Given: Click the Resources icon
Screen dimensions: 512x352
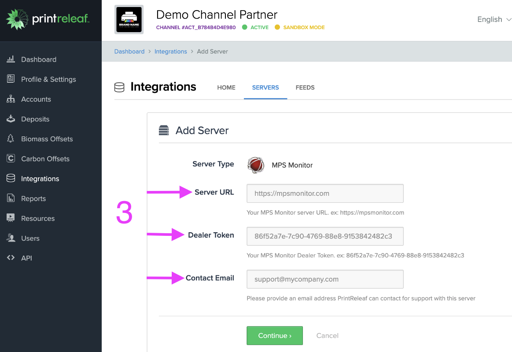Looking at the screenshot, I should pos(11,218).
